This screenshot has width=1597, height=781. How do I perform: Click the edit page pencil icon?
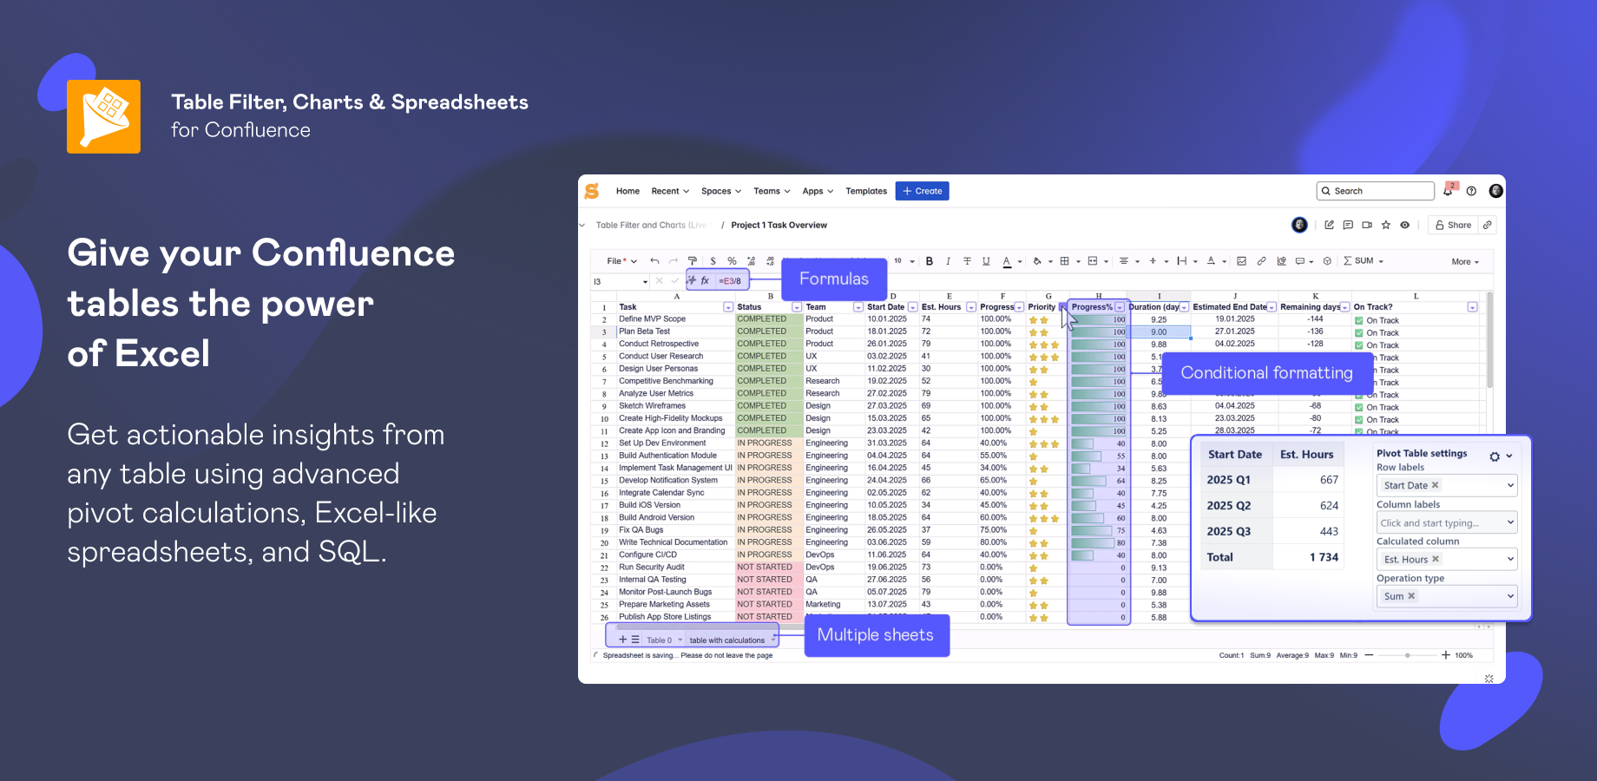click(x=1329, y=225)
